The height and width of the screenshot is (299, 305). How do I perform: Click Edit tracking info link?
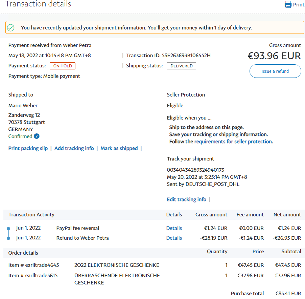pyautogui.click(x=186, y=199)
